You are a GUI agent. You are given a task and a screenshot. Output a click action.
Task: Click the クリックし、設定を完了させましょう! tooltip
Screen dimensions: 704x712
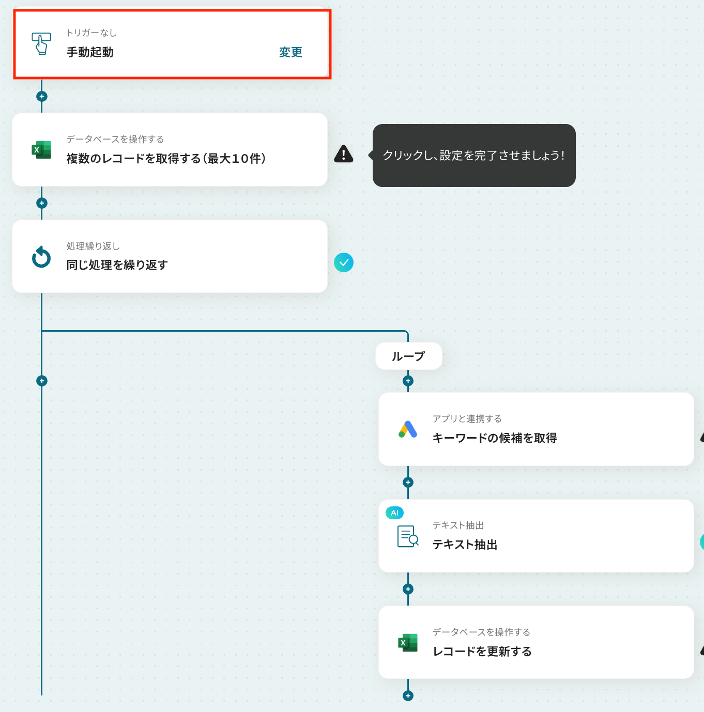[474, 156]
